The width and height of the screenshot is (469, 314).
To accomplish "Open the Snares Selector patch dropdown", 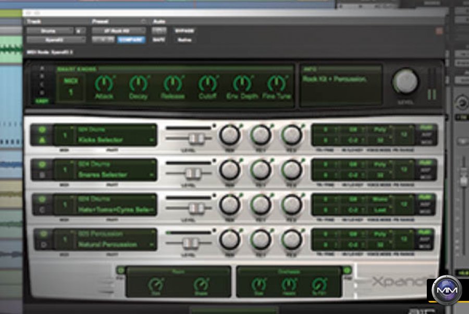I will click(x=116, y=175).
